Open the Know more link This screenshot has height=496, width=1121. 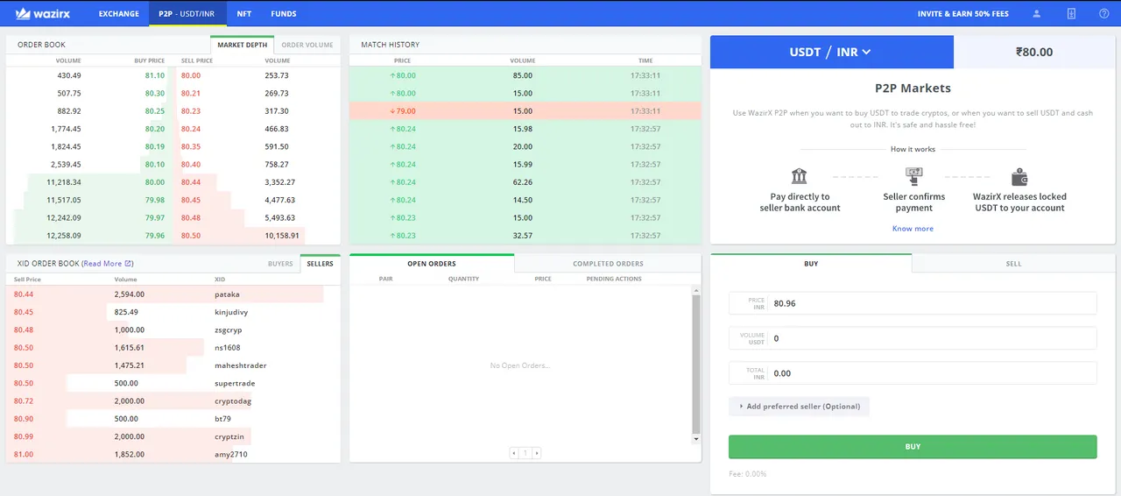[x=913, y=229]
